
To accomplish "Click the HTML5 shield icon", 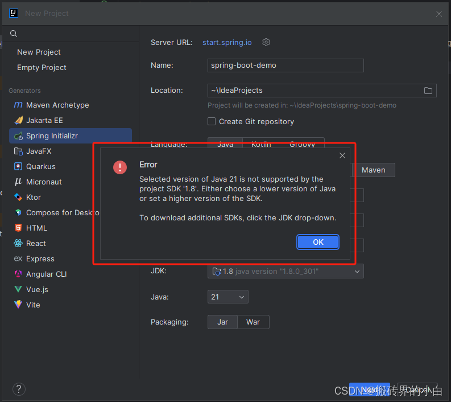I will [x=18, y=228].
